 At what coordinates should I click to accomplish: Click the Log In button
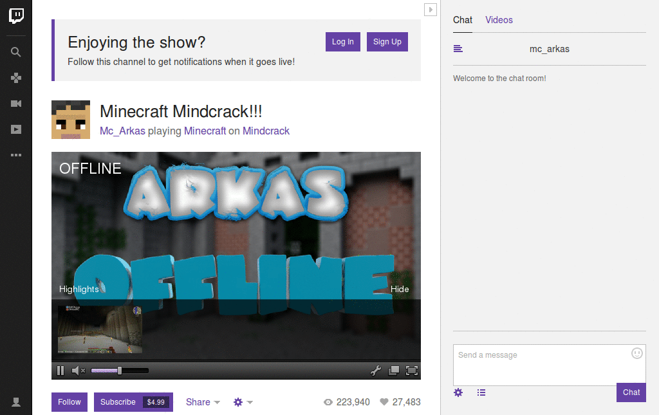tap(343, 42)
